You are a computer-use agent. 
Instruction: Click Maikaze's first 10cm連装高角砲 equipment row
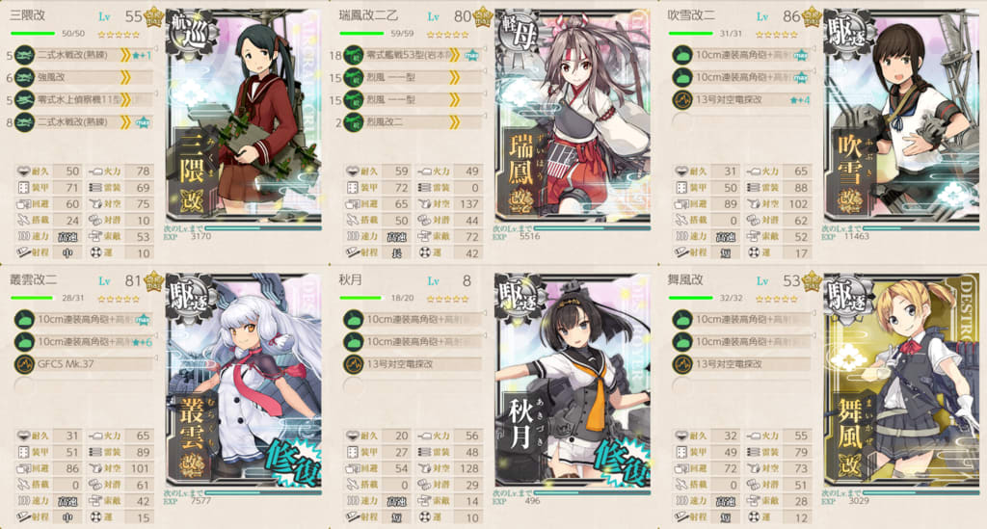click(x=741, y=320)
